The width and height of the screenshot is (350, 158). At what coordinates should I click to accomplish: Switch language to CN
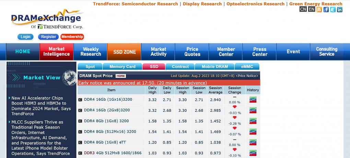point(303,9)
